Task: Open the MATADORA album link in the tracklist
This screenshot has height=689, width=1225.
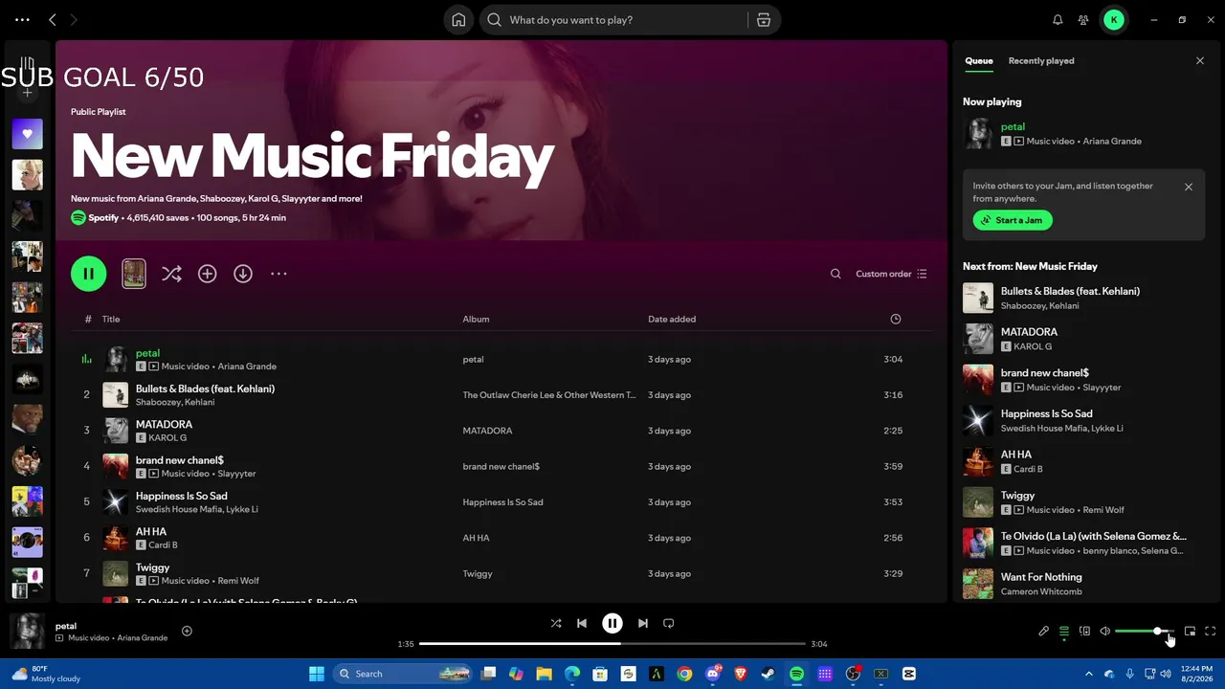Action: [487, 431]
